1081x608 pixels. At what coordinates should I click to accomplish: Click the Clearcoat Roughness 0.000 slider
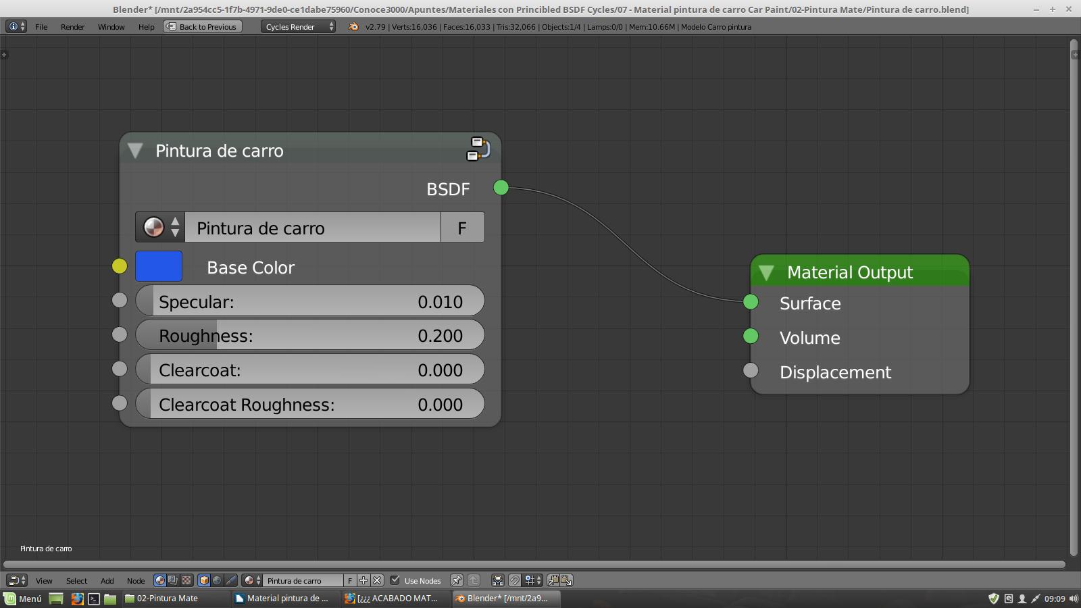click(x=310, y=403)
